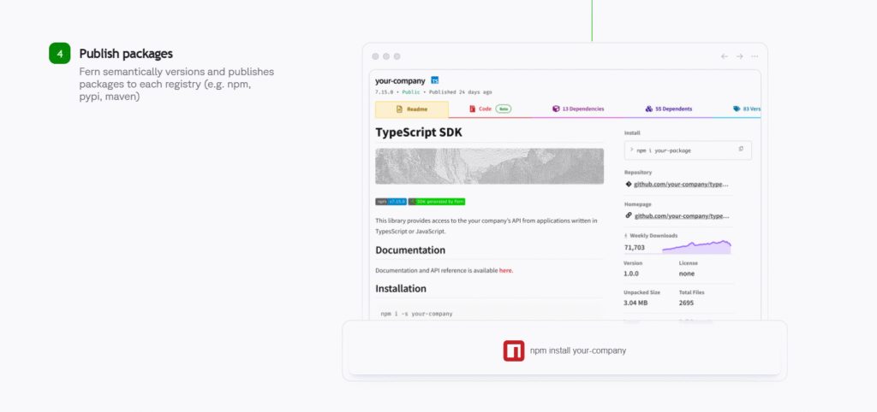Viewport: 877px width, 412px height.
Task: Click the download icon beside Weekly Downloads
Action: [x=627, y=235]
